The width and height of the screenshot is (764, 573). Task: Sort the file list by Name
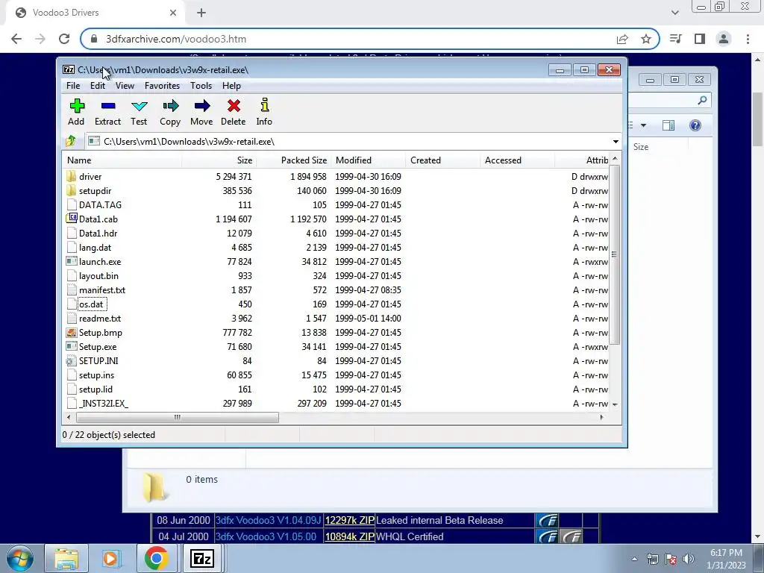point(122,160)
